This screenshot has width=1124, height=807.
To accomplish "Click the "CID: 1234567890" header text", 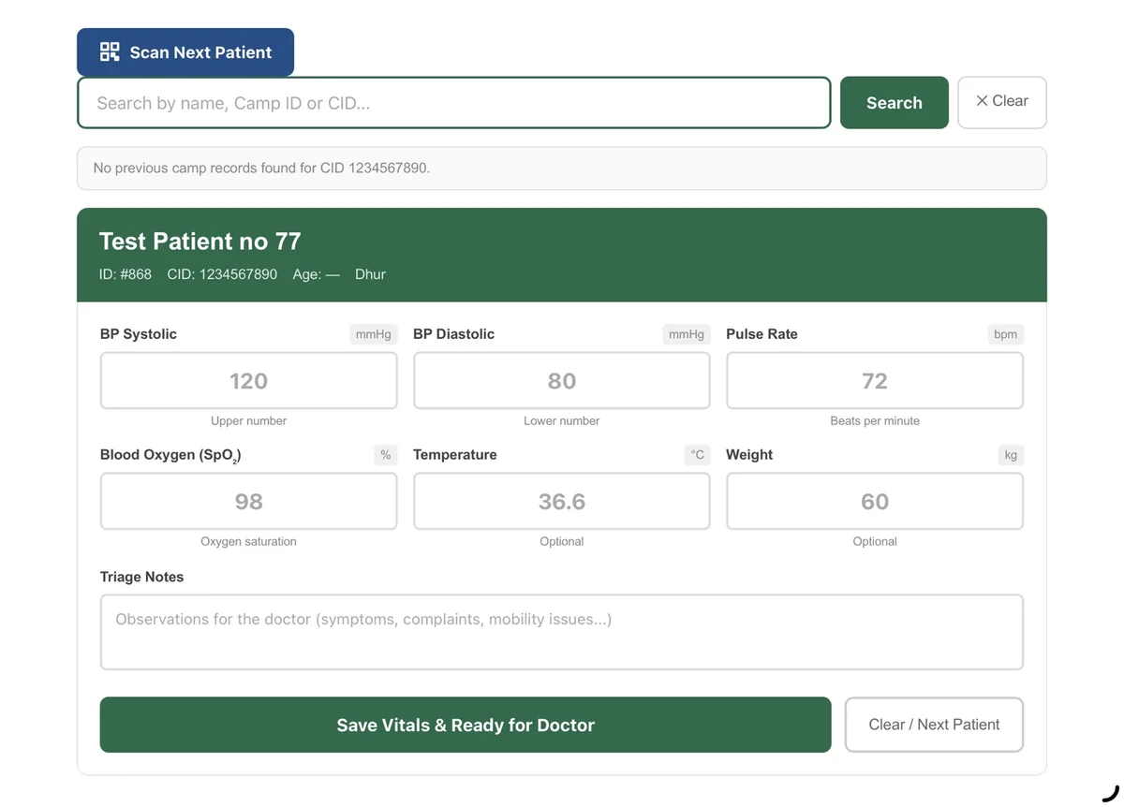I will coord(222,274).
